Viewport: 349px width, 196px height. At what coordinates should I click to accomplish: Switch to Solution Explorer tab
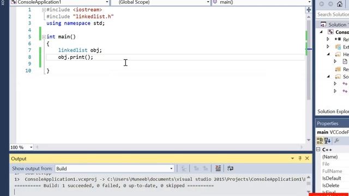click(333, 111)
